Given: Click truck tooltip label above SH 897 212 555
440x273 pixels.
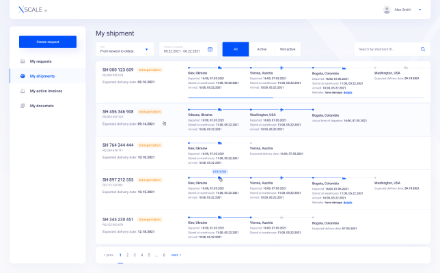Looking at the screenshot, I should [220, 171].
